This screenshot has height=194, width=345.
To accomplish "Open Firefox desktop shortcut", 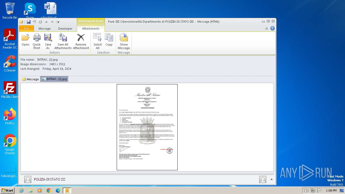I will (x=10, y=116).
